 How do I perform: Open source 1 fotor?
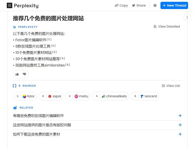pyautogui.click(x=25, y=96)
